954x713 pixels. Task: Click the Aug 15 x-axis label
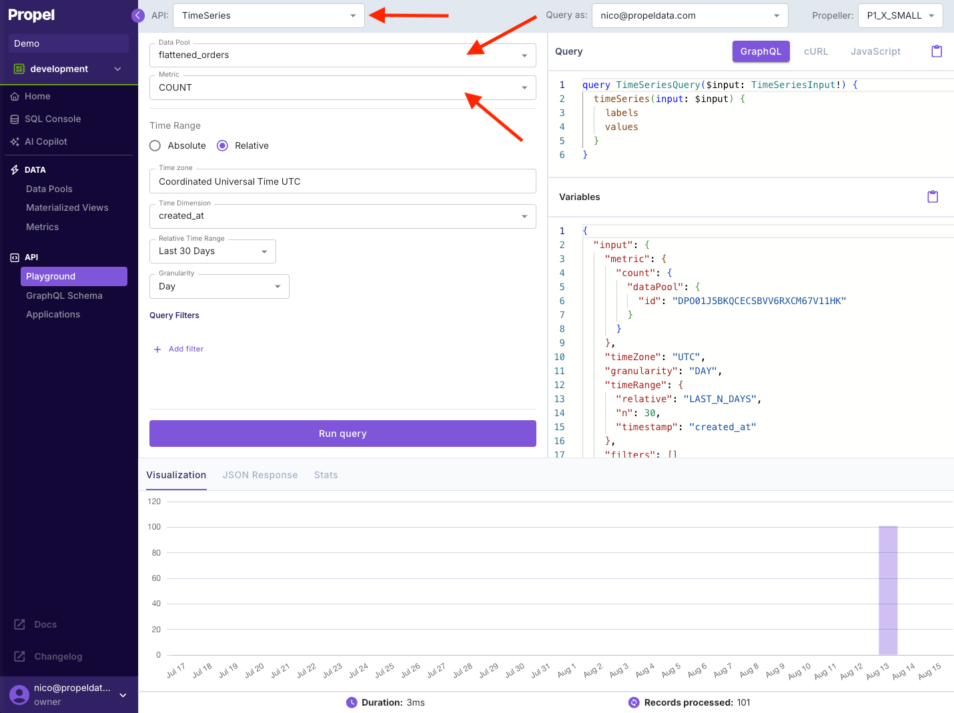click(x=929, y=671)
